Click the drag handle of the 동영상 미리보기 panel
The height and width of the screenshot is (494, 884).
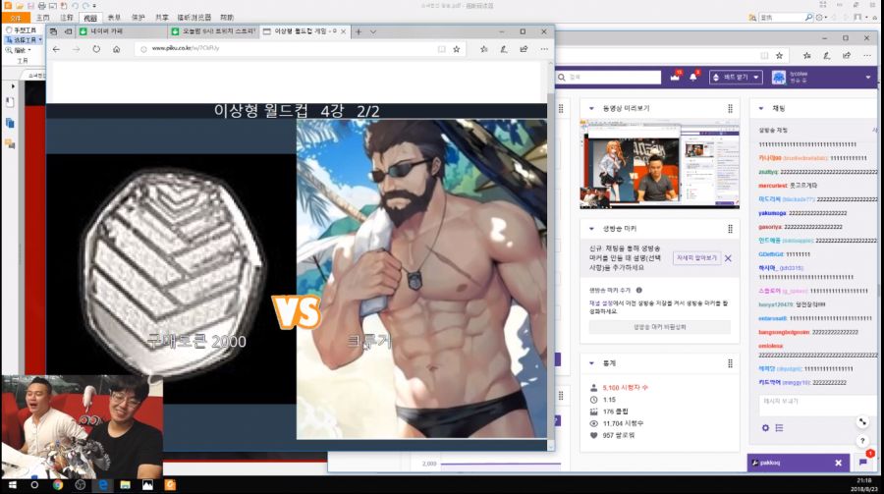coord(730,108)
